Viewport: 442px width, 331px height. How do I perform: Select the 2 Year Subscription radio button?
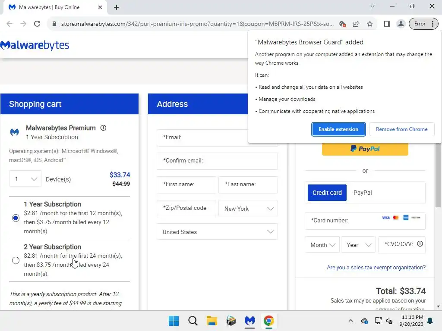click(x=16, y=260)
